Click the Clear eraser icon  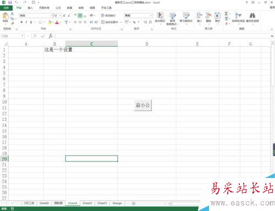tap(227, 24)
